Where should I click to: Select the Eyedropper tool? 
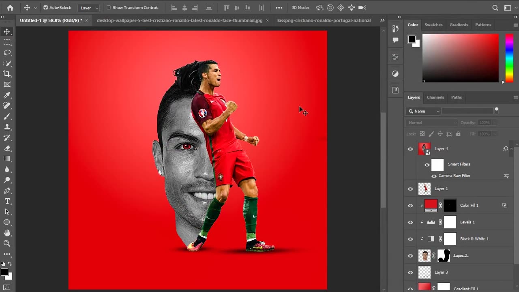(x=7, y=95)
